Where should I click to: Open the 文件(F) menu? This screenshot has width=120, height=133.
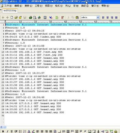tap(8, 6)
